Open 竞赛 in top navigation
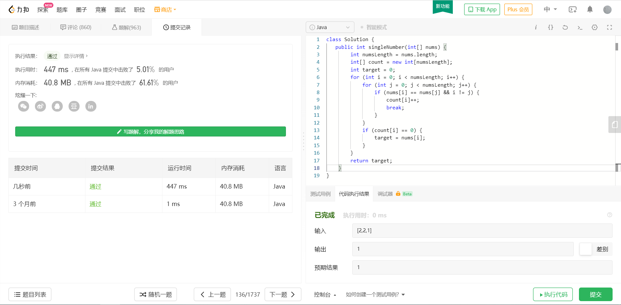The image size is (621, 305). pos(101,10)
